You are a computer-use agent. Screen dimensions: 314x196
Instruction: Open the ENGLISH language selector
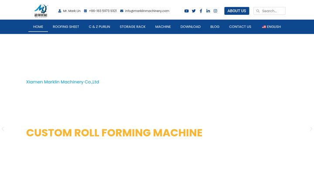[x=271, y=27]
